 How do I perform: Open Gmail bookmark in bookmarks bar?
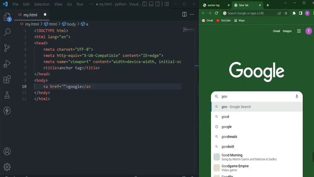pyautogui.click(x=208, y=21)
